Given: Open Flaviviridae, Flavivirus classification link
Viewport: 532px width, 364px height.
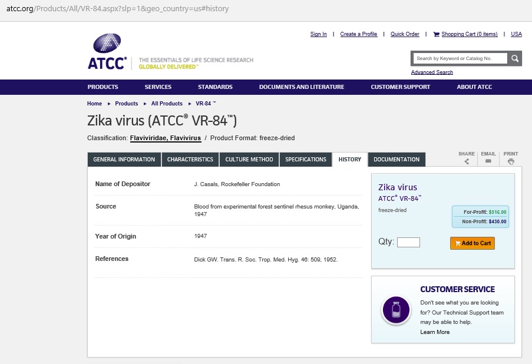Looking at the screenshot, I should 166,138.
